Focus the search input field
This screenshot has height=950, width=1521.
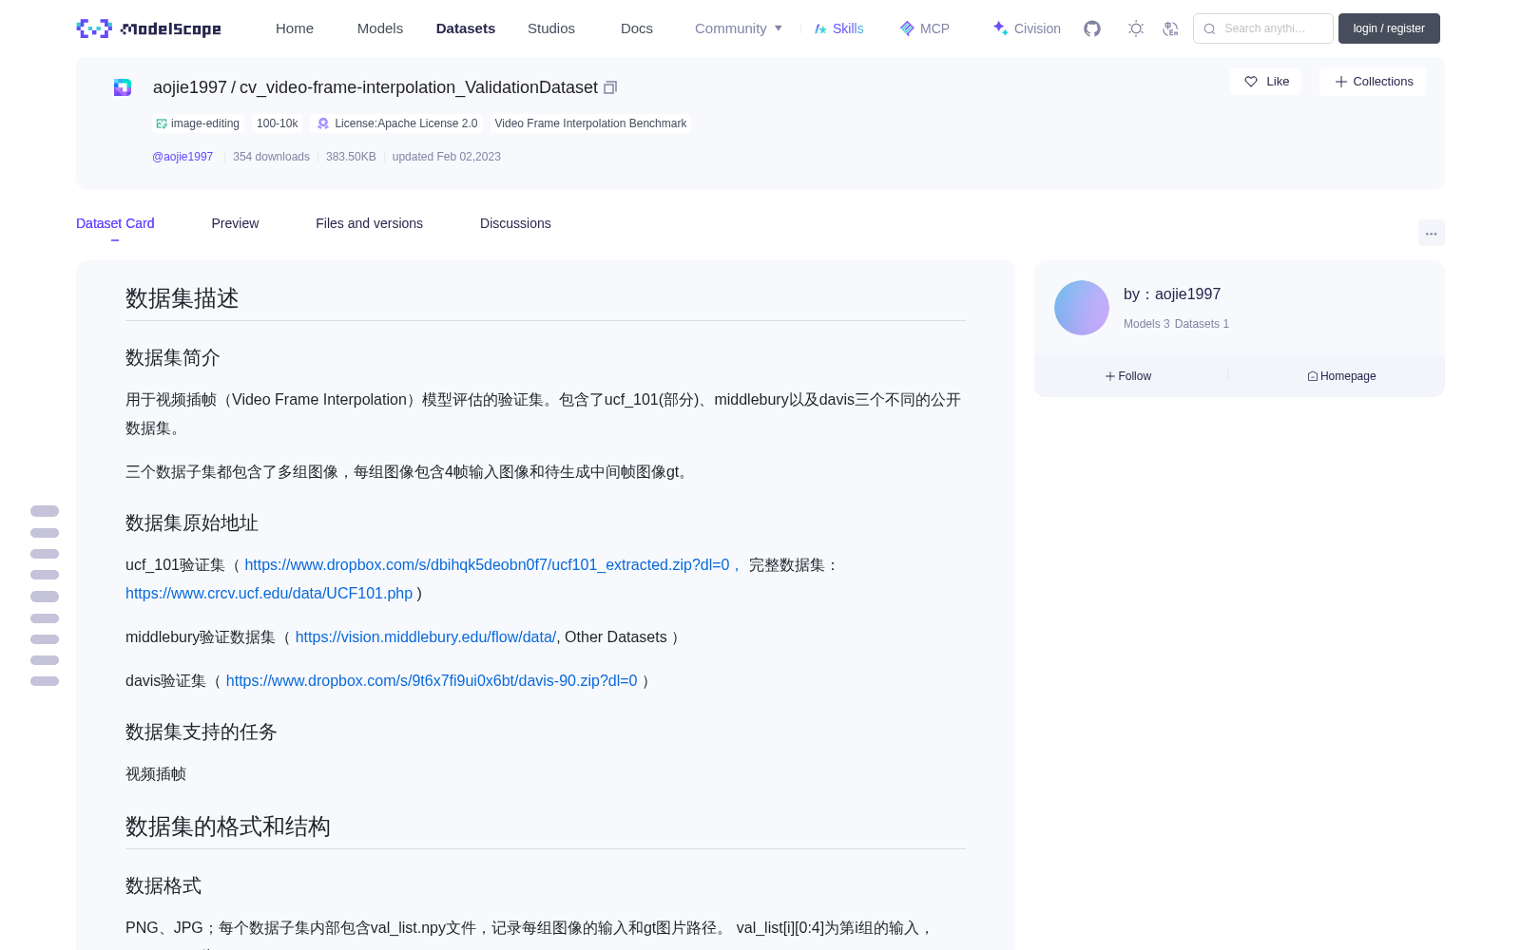click(1263, 28)
